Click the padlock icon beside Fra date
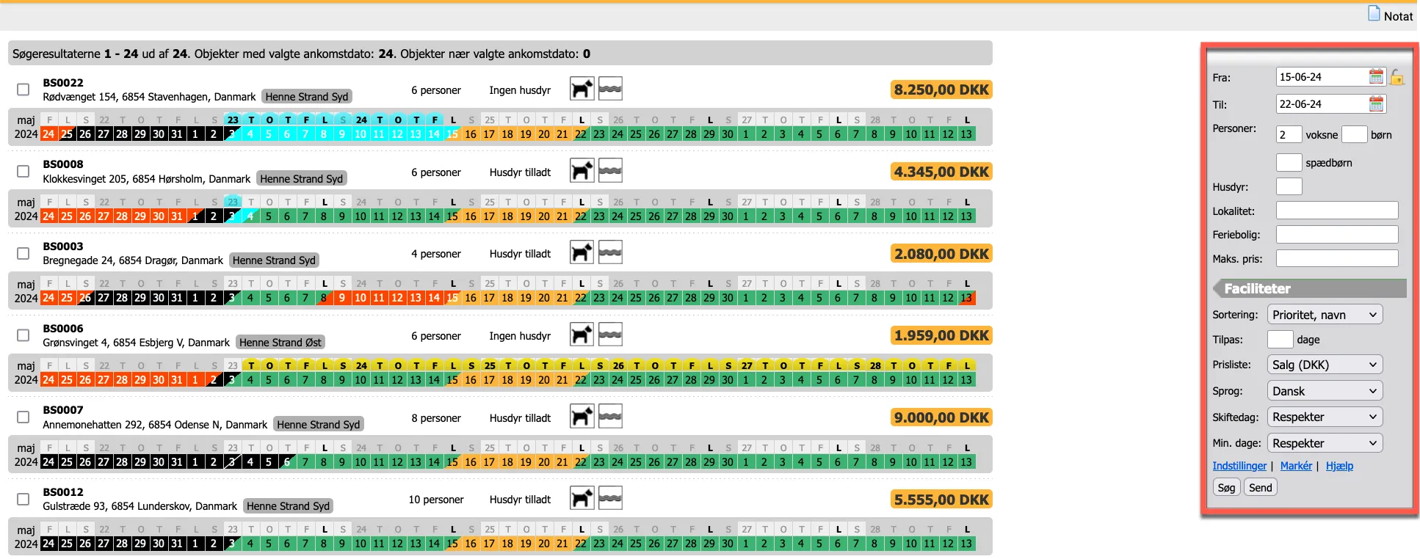Image resolution: width=1420 pixels, height=559 pixels. point(1397,77)
